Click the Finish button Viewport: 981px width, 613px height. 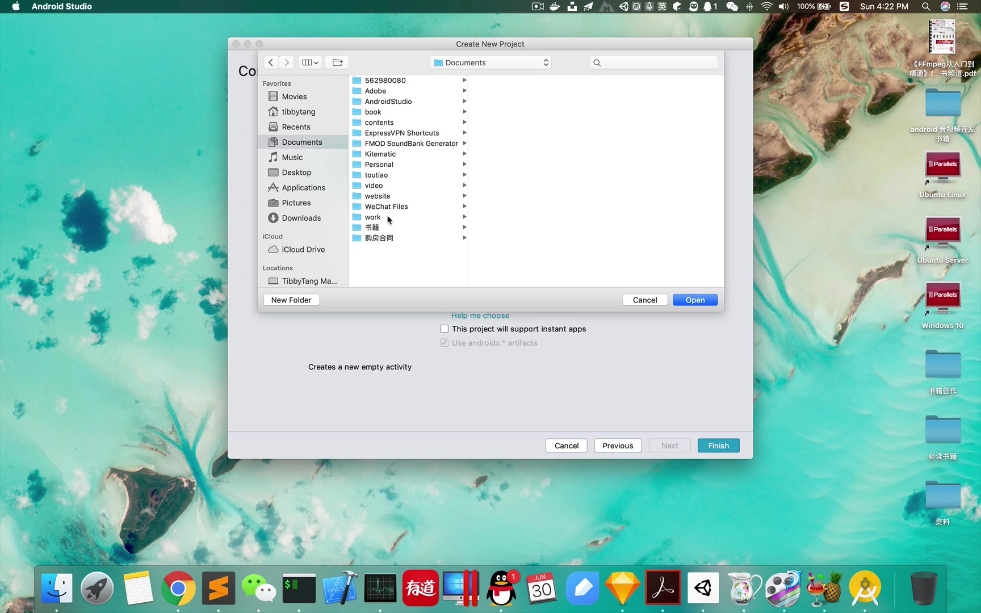pyautogui.click(x=718, y=446)
